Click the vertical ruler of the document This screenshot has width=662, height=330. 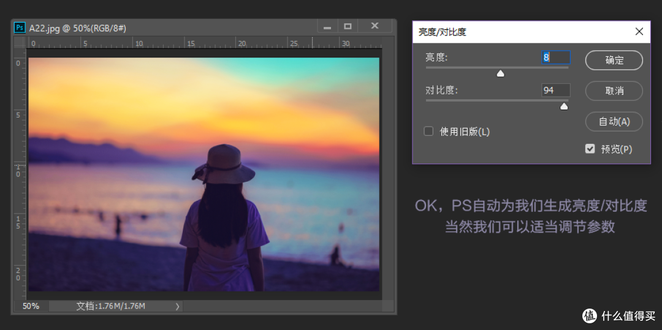(20, 174)
